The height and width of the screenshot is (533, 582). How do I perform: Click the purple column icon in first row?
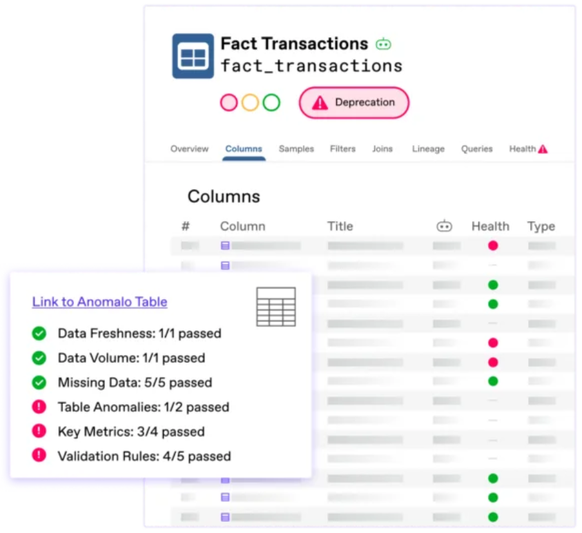click(x=225, y=245)
